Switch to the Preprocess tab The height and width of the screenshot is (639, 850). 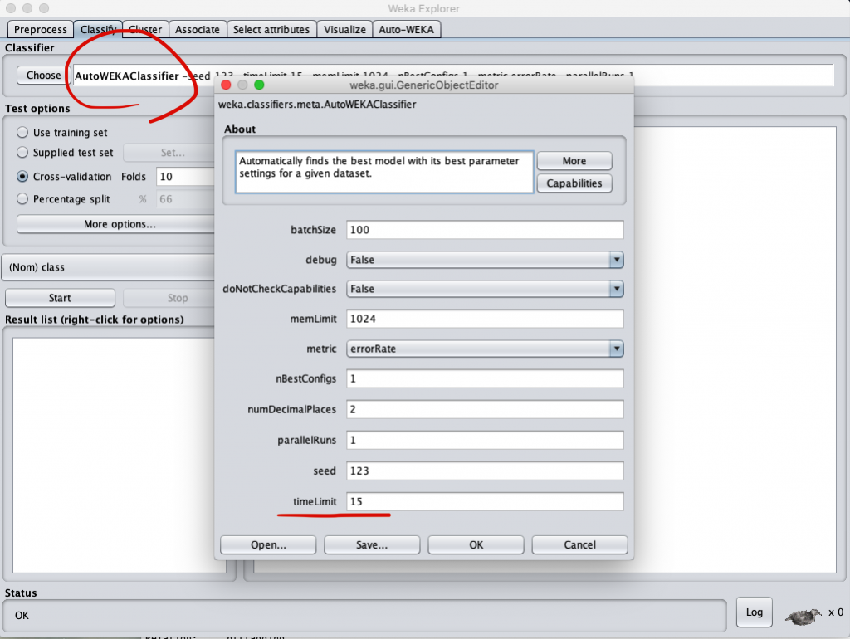(40, 29)
